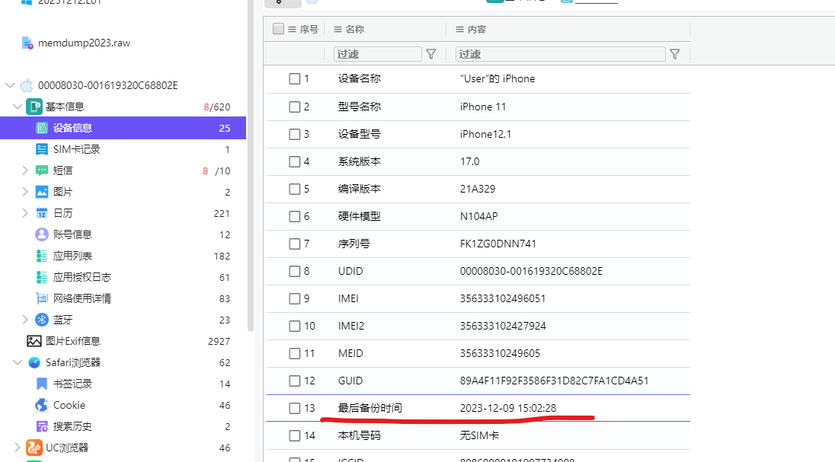This screenshot has height=462, width=835.
Task: Expand the UC浏览器 tree node
Action: click(x=18, y=448)
